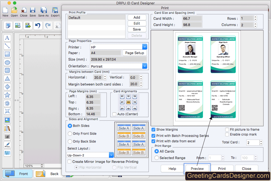Select the Signature pen tool
This screenshot has width=271, height=181.
[x=7, y=145]
